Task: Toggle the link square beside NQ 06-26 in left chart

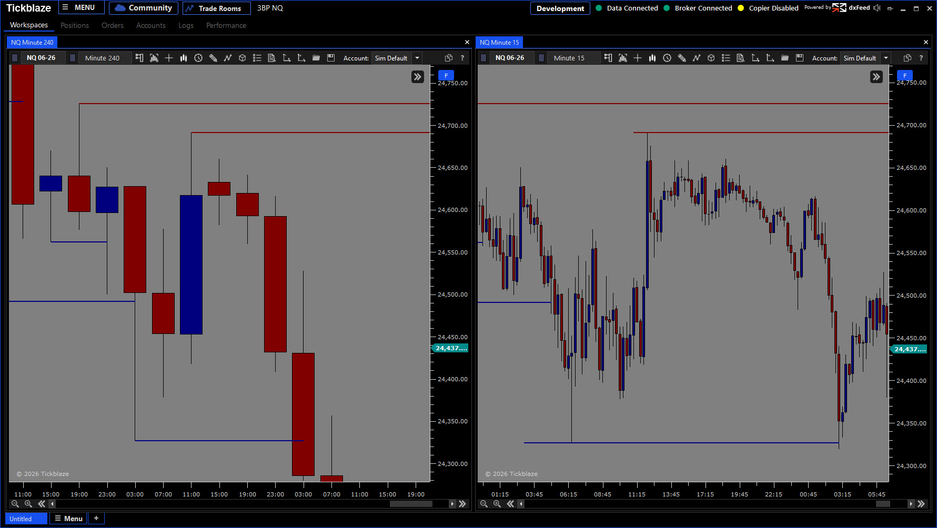Action: 15,58
